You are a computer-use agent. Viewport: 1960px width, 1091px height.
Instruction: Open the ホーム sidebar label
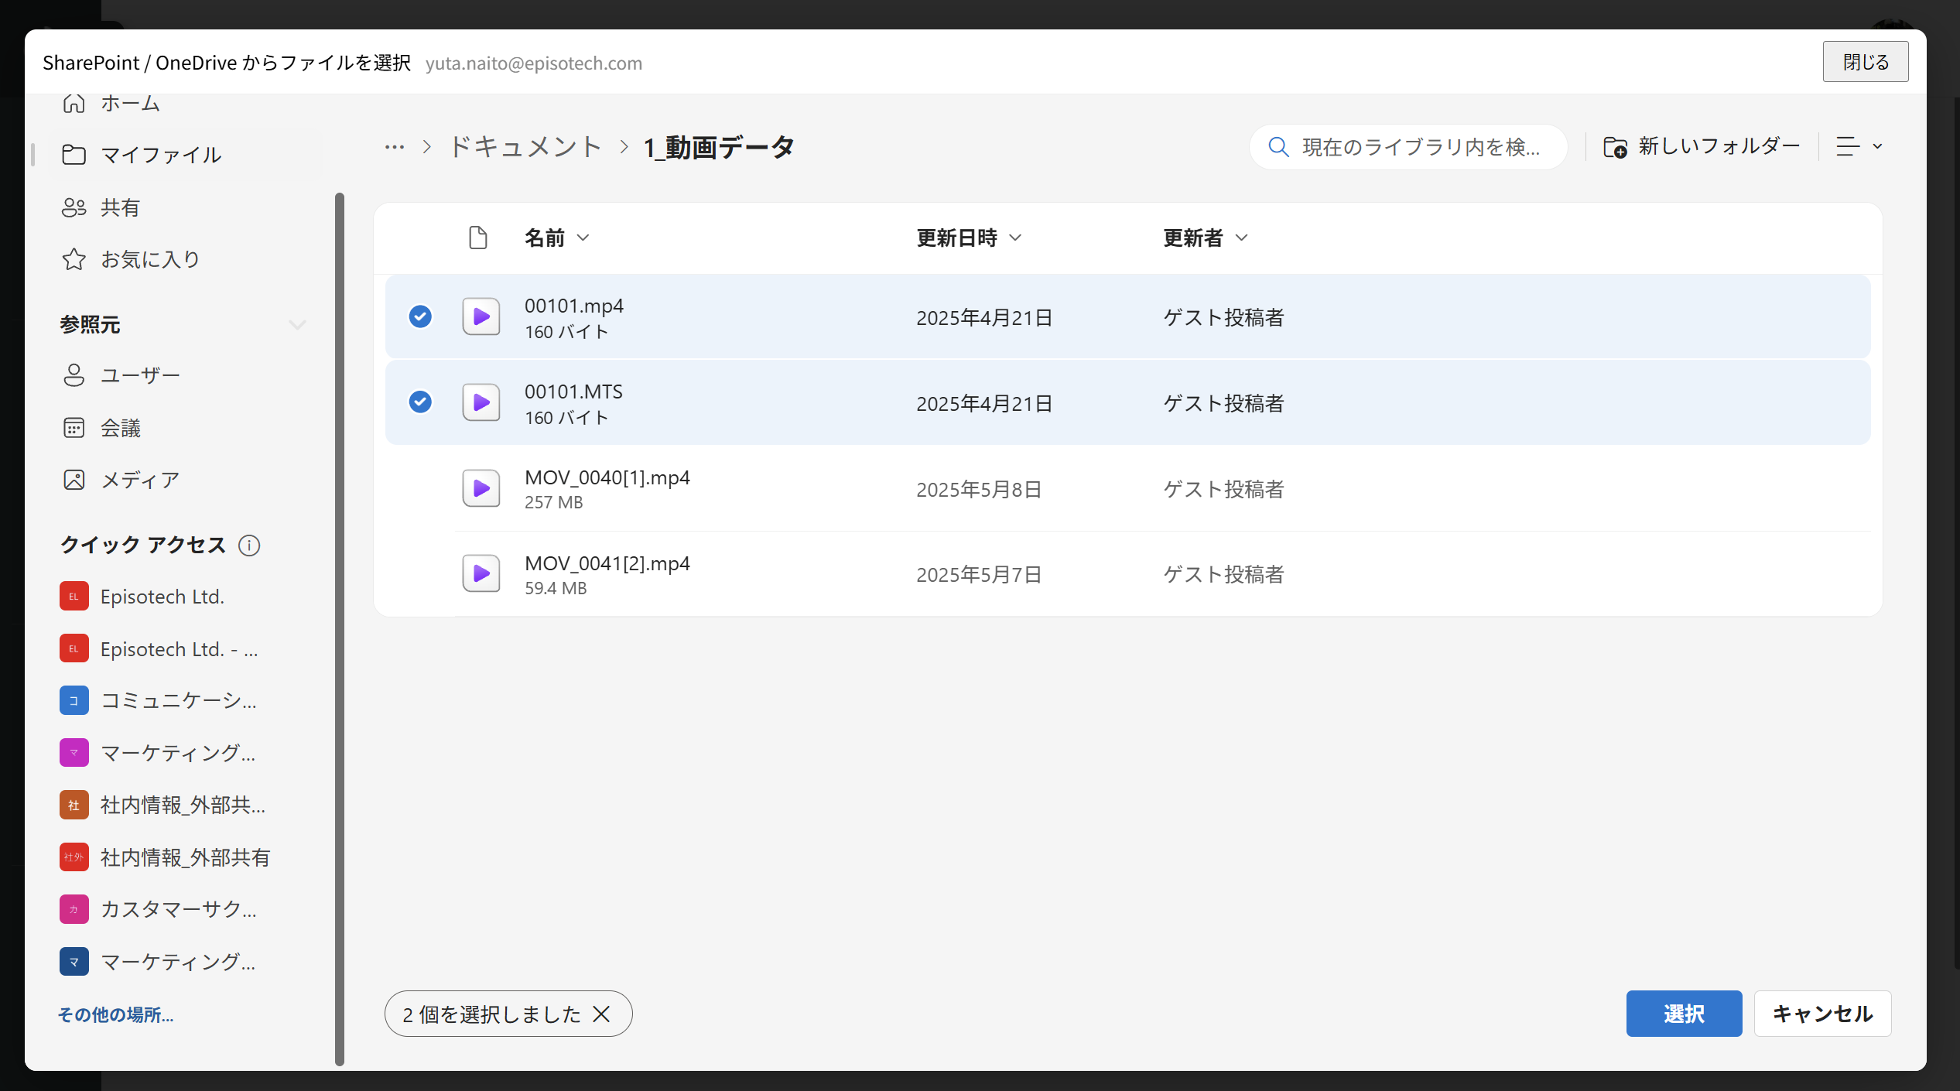(x=130, y=103)
